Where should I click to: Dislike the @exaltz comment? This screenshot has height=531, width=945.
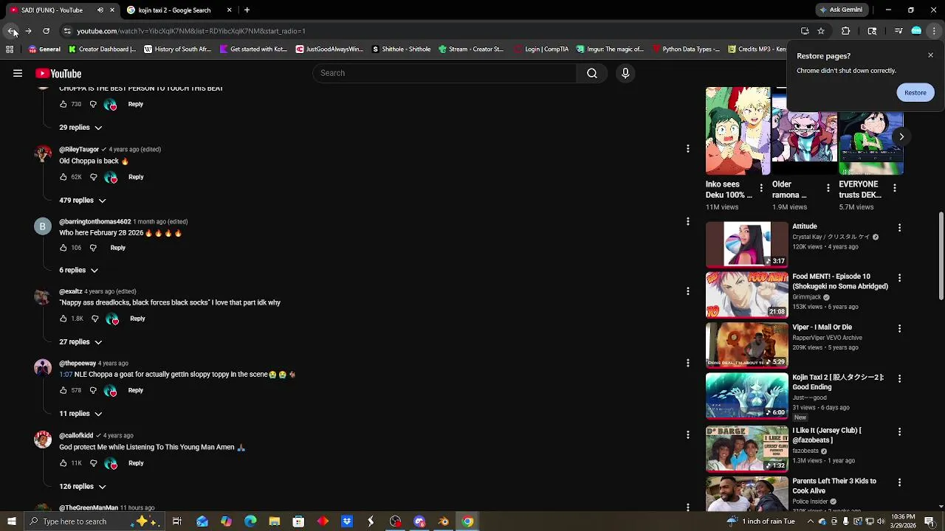tap(94, 319)
